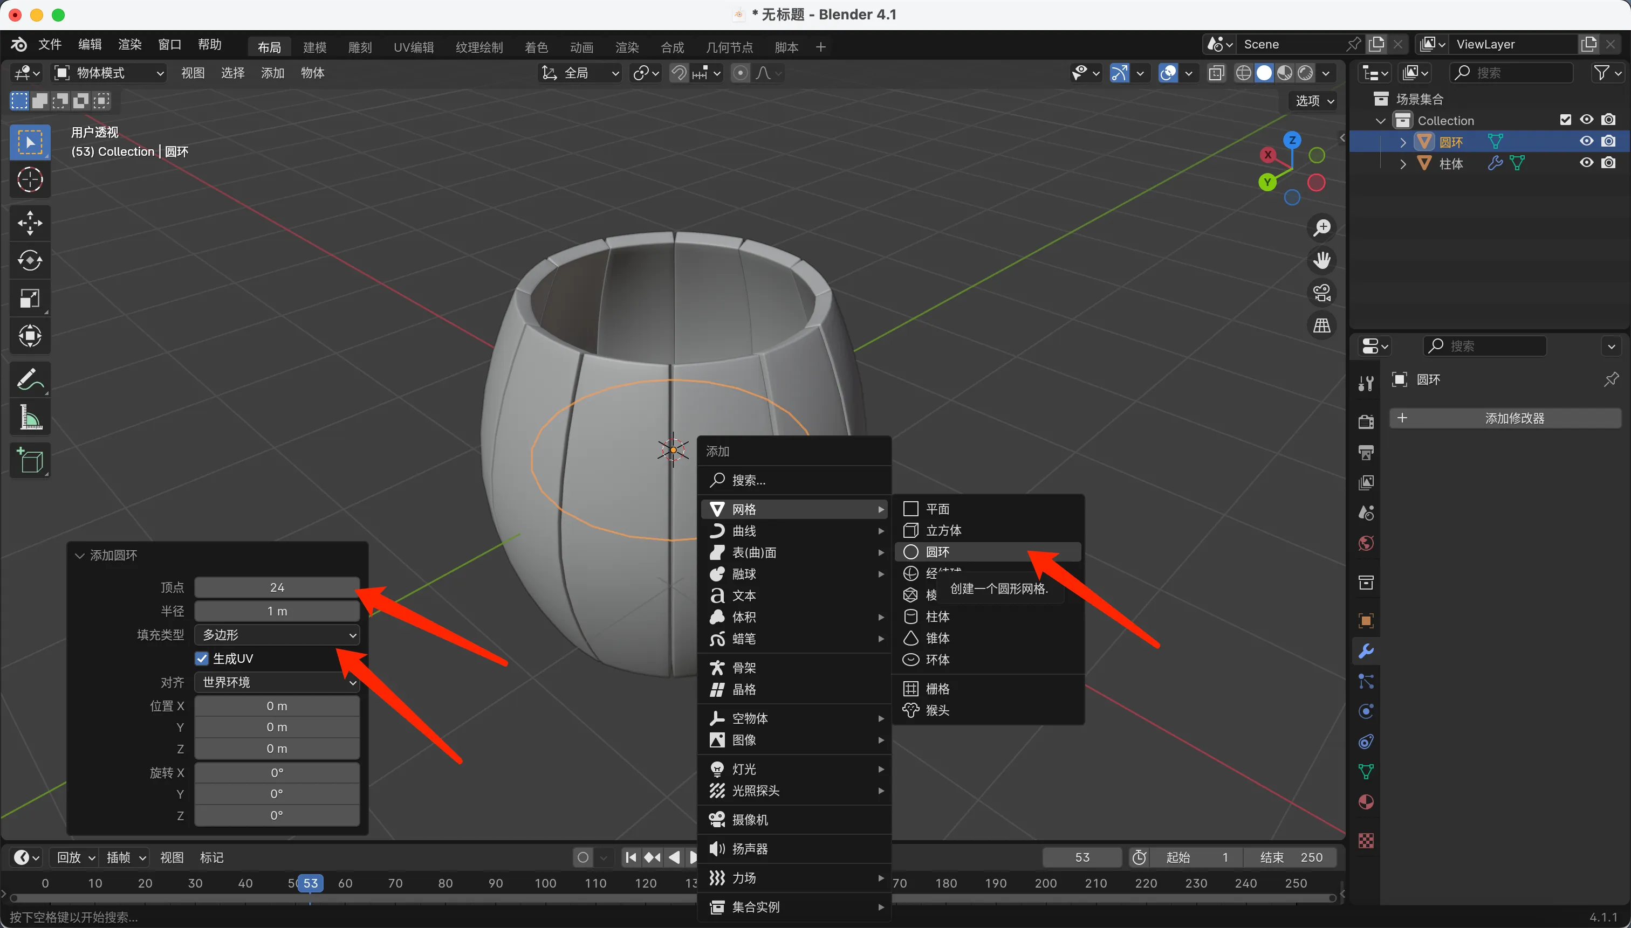Uncheck the 生成UV checkbox
Screen dimensions: 1631x928
[x=202, y=659]
